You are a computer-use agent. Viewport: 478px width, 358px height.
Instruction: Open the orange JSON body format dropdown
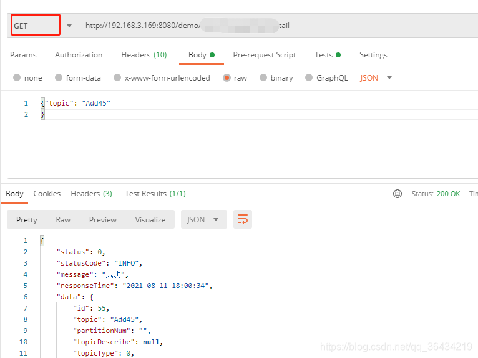tap(376, 78)
